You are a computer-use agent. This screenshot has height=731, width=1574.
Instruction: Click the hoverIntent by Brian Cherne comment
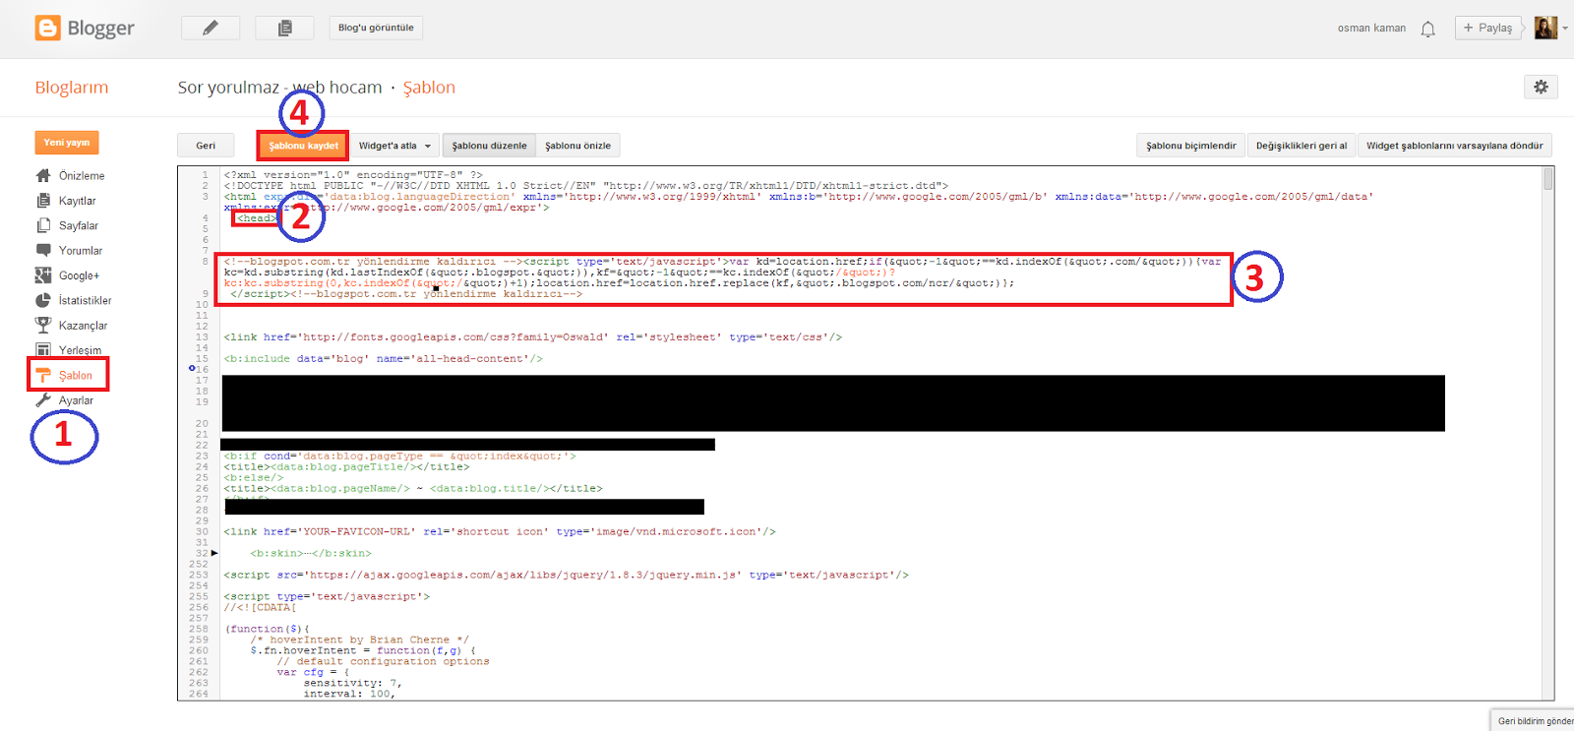[x=359, y=640]
